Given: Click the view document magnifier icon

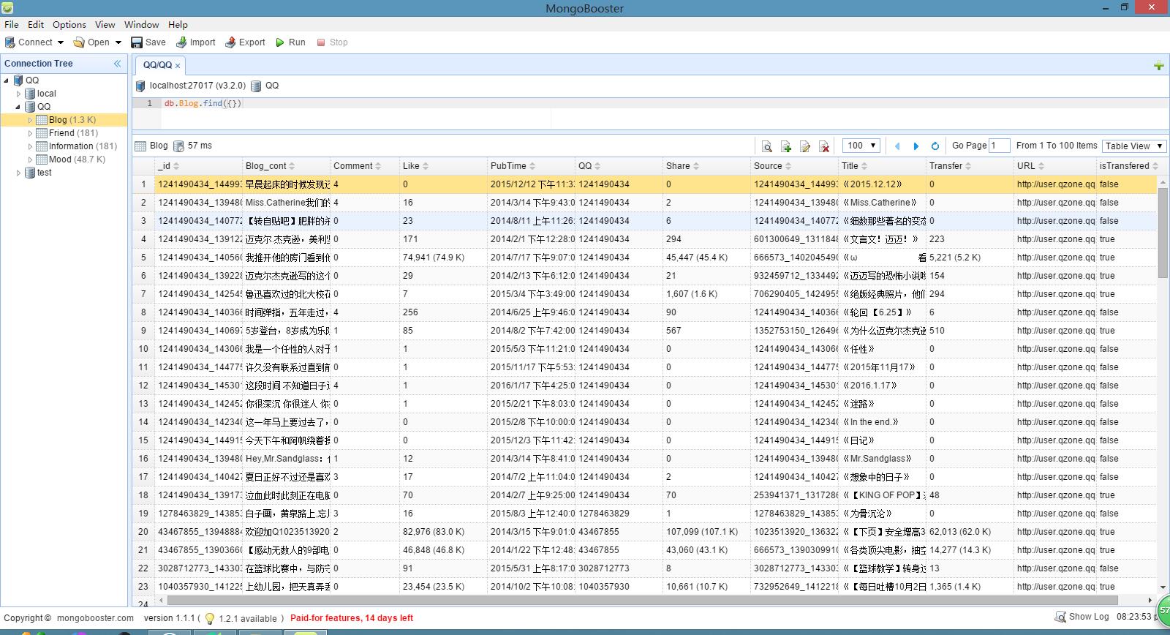Looking at the screenshot, I should (766, 146).
